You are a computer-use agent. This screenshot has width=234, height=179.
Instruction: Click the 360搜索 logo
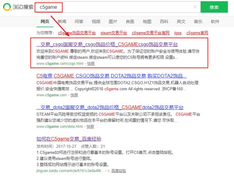[x=18, y=7]
